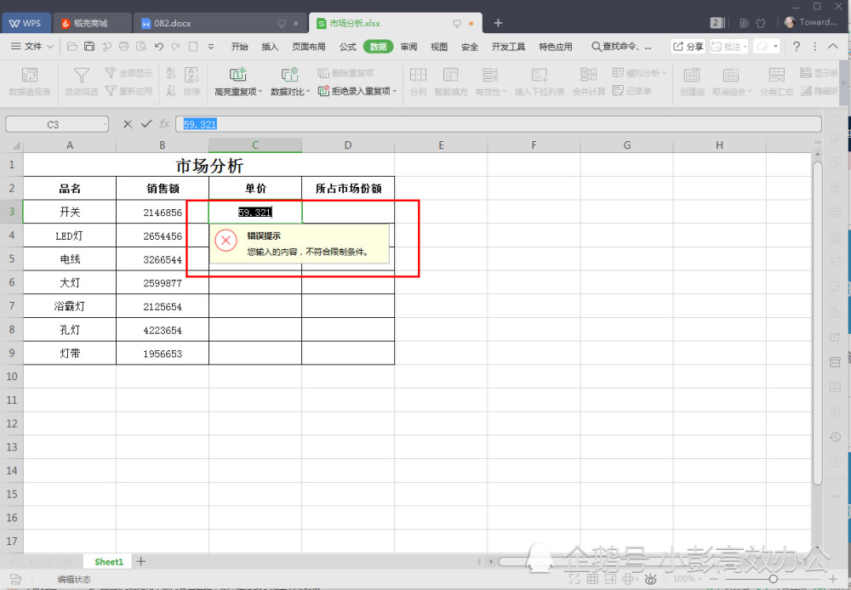Click the 全部显示 filter icon
The width and height of the screenshot is (851, 590).
111,72
